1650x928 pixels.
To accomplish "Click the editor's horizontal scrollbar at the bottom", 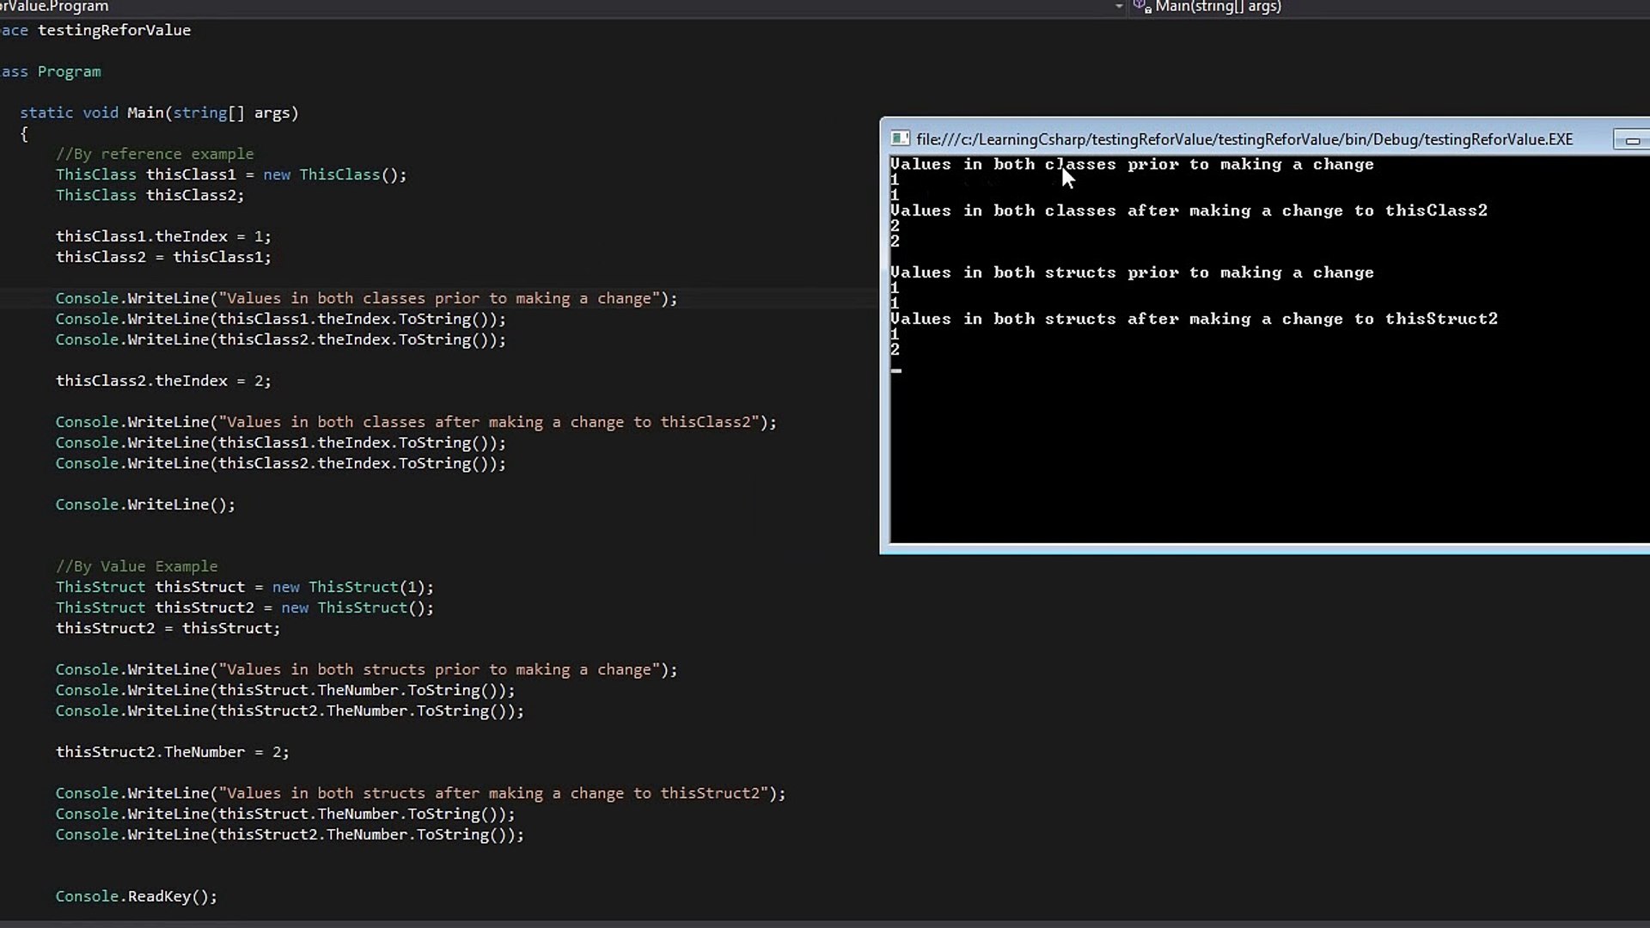I will (825, 924).
